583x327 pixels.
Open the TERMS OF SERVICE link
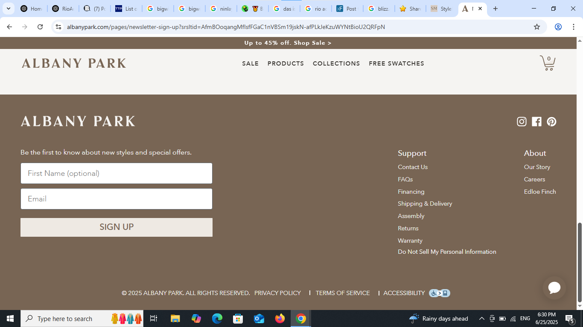pyautogui.click(x=343, y=293)
